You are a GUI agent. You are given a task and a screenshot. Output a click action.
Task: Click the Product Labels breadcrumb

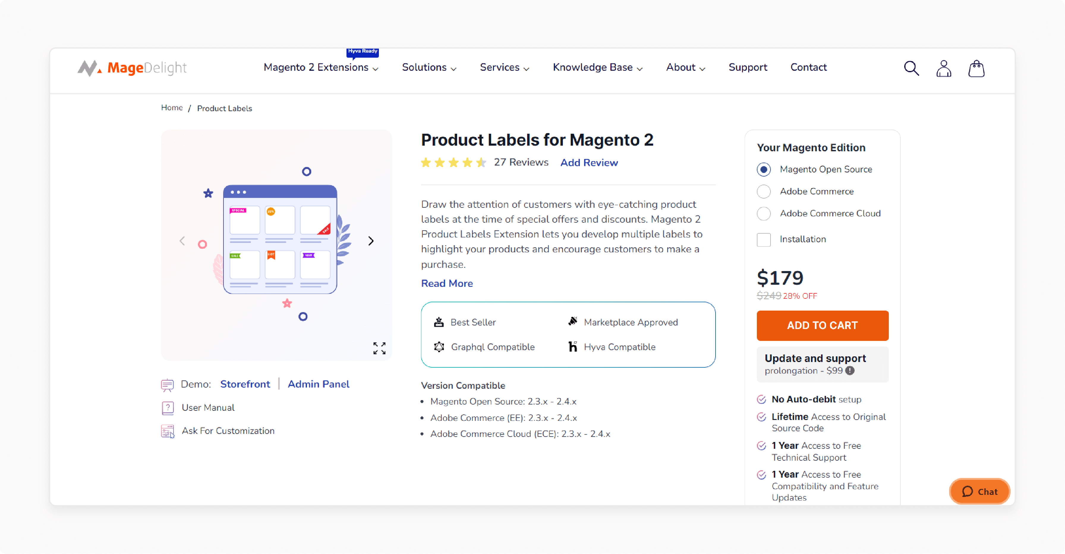(224, 108)
